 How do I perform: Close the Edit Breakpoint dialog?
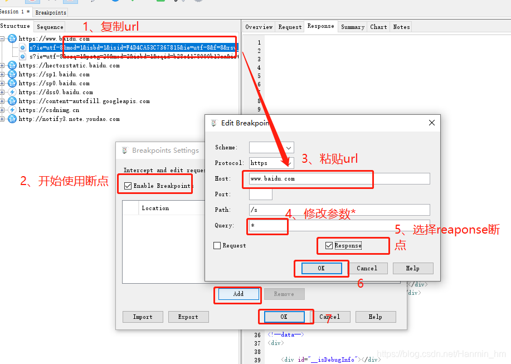point(432,123)
